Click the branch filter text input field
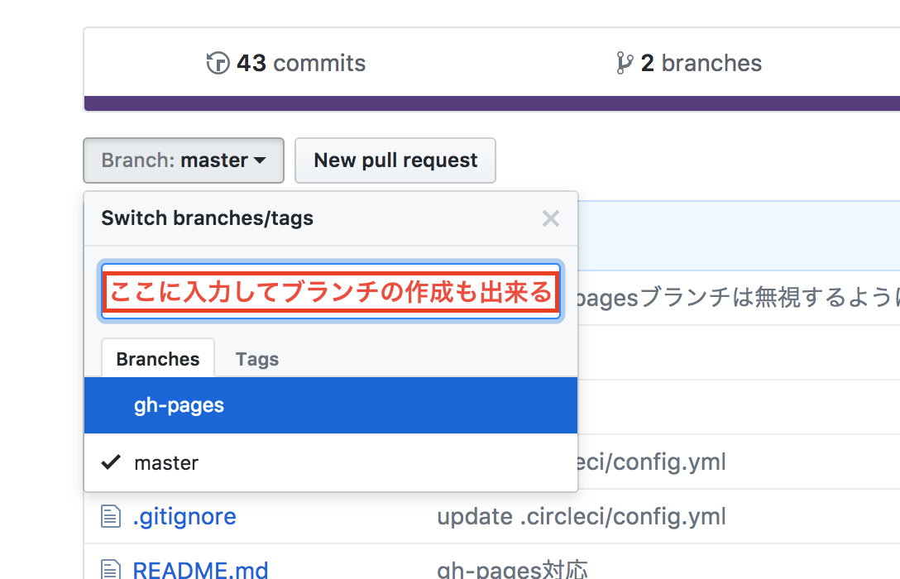Viewport: 900px width, 579px height. tap(331, 291)
